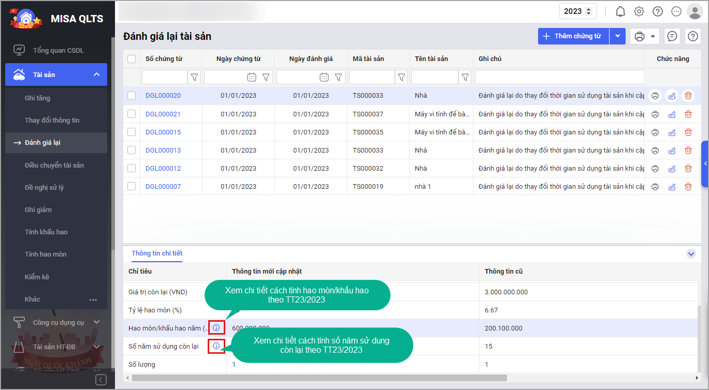Collapse the Thông tin chi tiết panel
The image size is (709, 390).
point(690,254)
